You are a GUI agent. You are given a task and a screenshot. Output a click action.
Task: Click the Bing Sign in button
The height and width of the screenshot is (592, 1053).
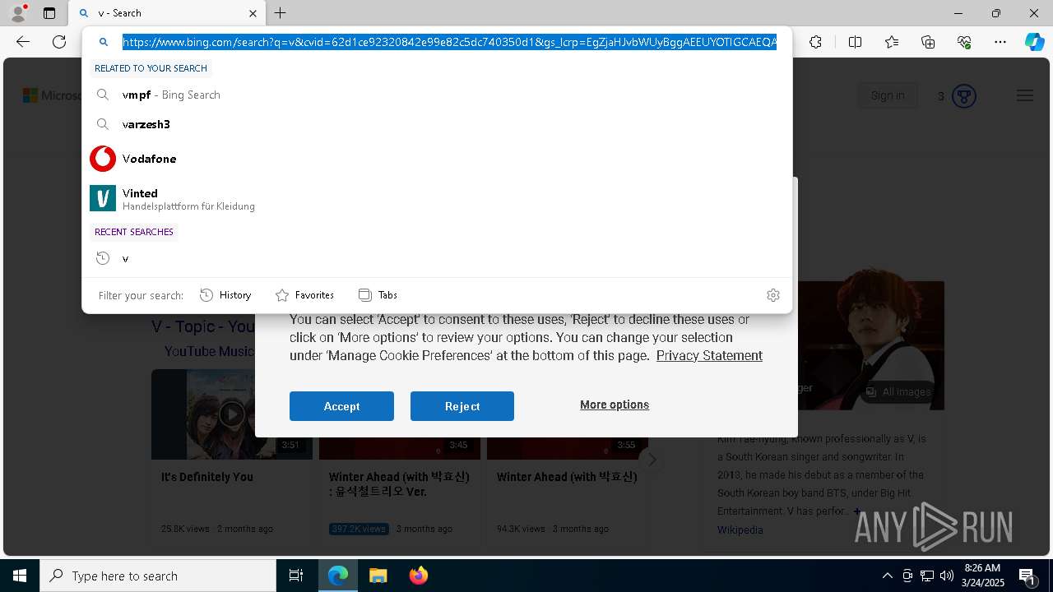coord(888,96)
